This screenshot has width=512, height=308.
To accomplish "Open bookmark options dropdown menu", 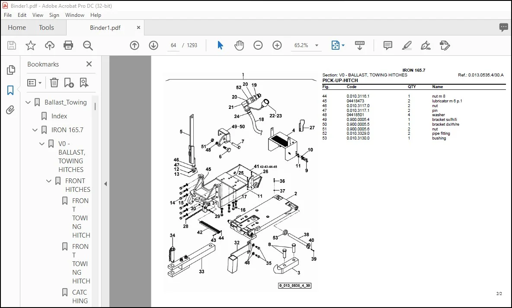I will point(34,83).
